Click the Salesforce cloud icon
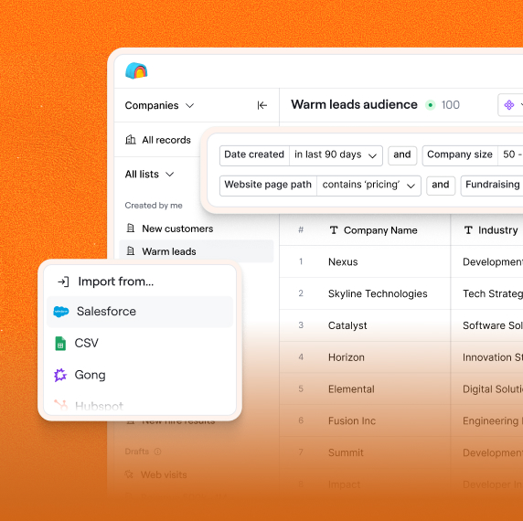 click(x=61, y=312)
